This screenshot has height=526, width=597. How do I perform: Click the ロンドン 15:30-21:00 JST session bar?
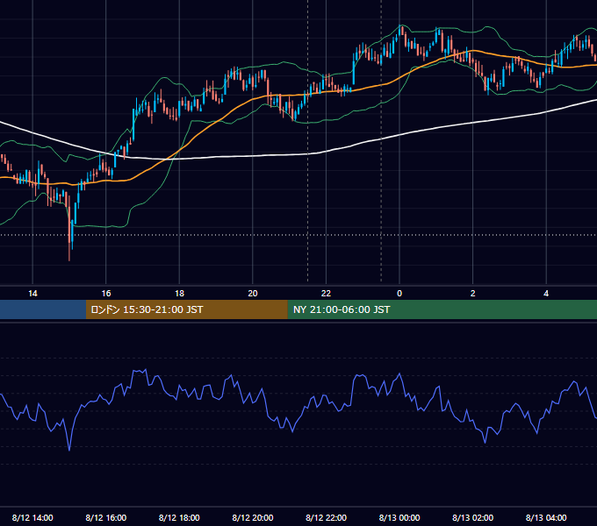click(x=186, y=309)
